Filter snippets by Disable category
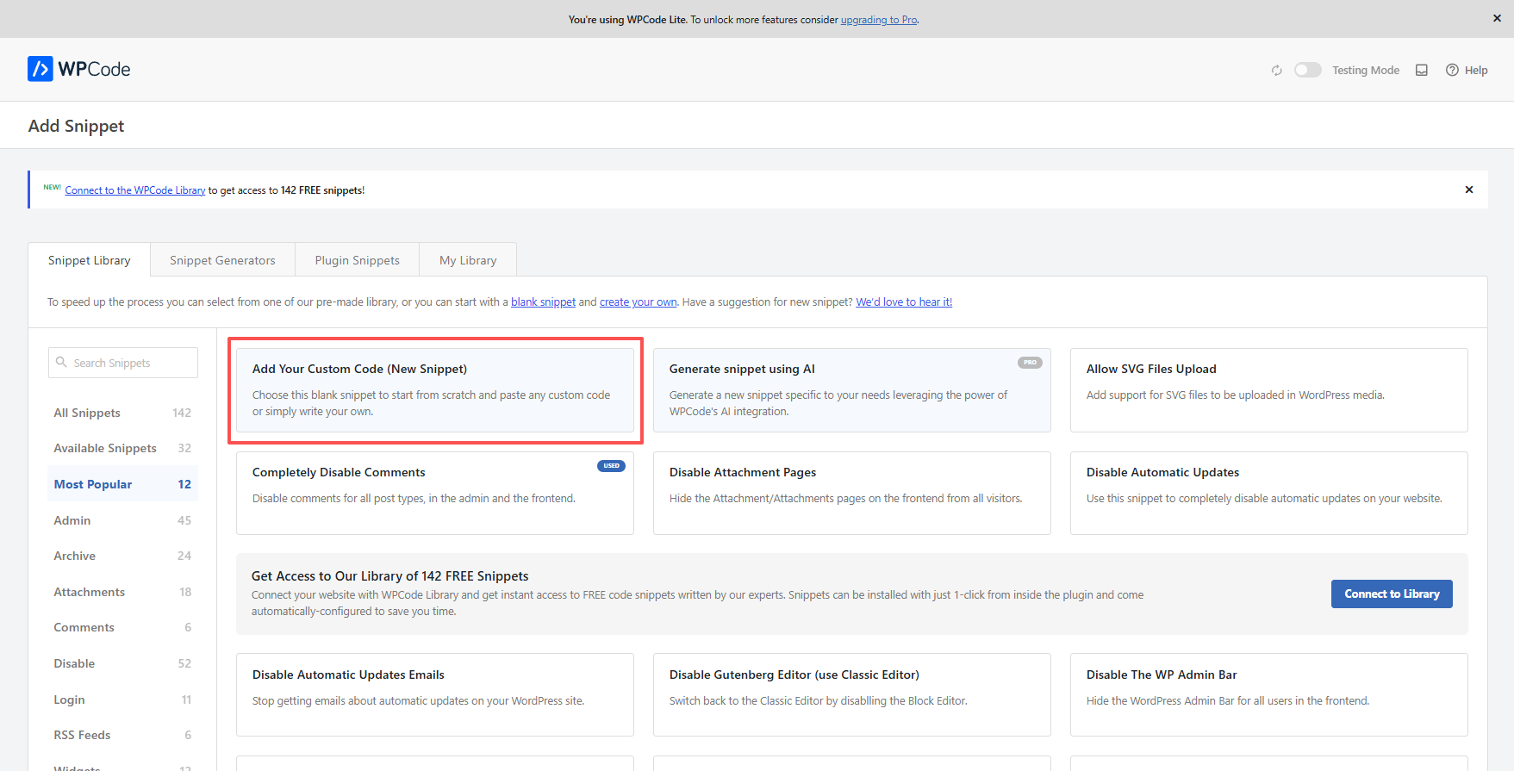 [x=122, y=663]
